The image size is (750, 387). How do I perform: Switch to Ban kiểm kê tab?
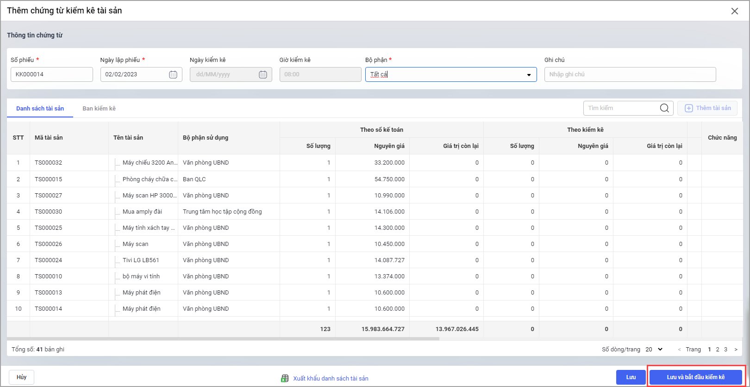click(99, 109)
